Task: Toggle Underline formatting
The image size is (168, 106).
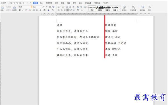Action: click(26, 10)
